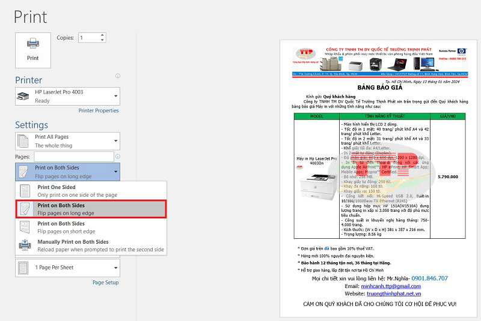Click the long edge flip page icon in list
The height and width of the screenshot is (321, 481).
[25, 209]
